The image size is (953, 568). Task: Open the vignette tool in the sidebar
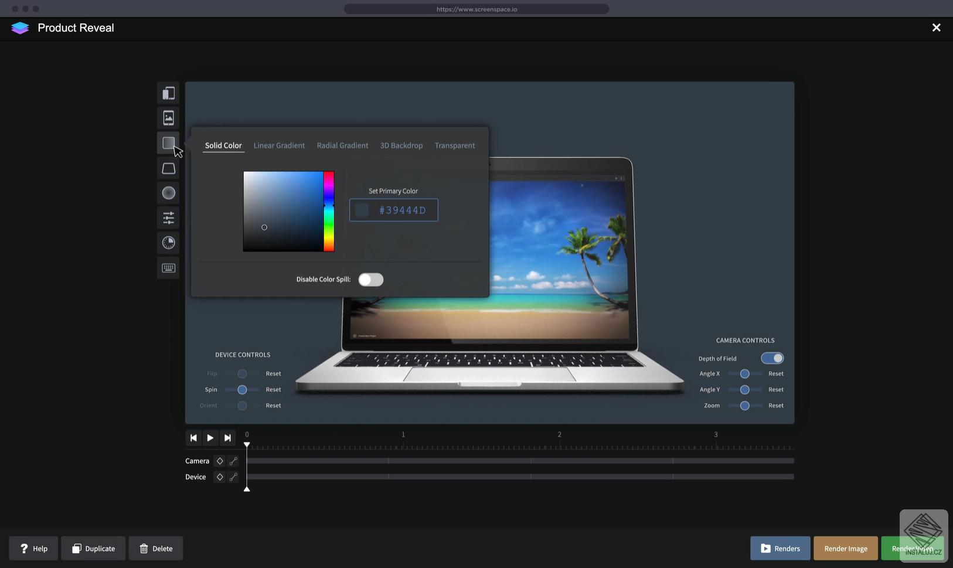coord(168,193)
